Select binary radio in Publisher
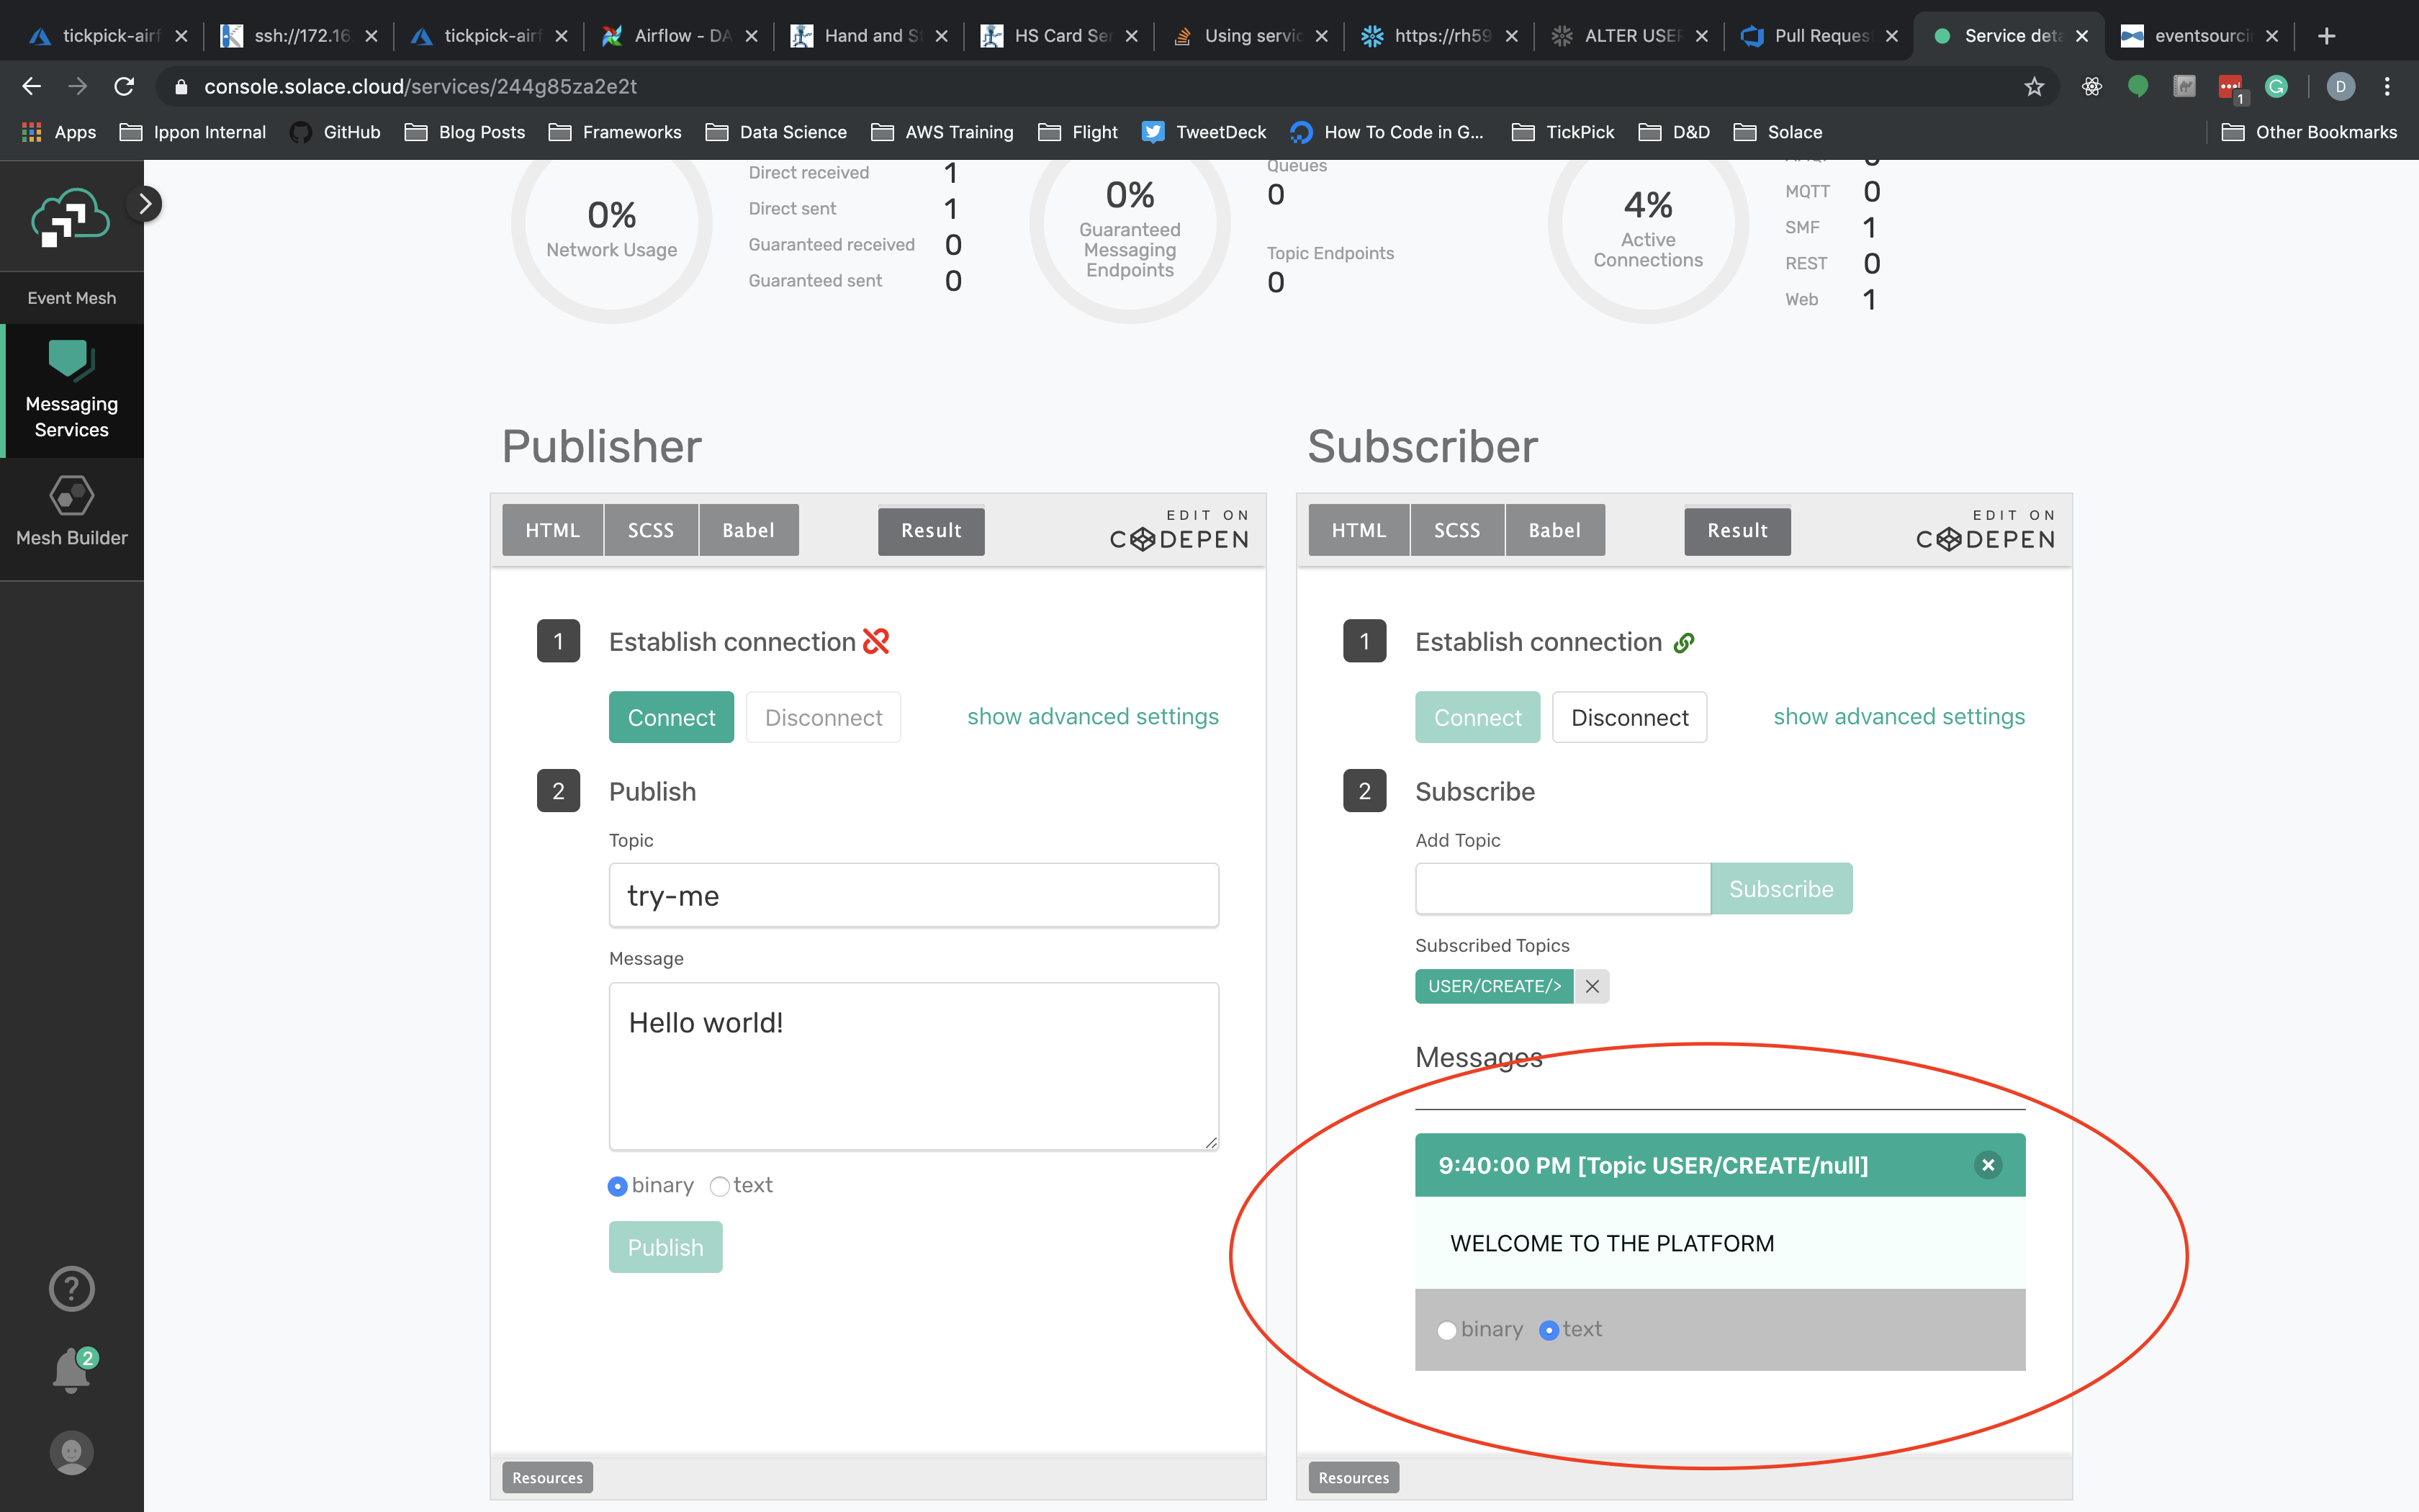 (x=618, y=1186)
